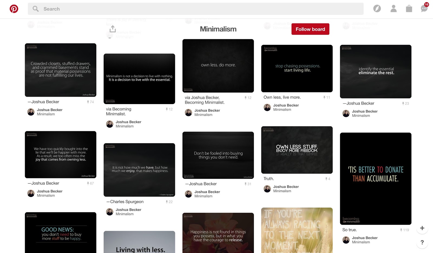The height and width of the screenshot is (253, 433).
Task: Click the '—Charles Spurgeon' caption
Action: (125, 202)
